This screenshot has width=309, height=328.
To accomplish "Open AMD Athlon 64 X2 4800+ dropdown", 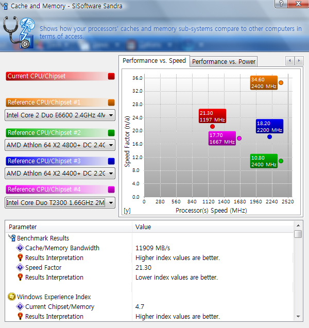I will [60, 145].
